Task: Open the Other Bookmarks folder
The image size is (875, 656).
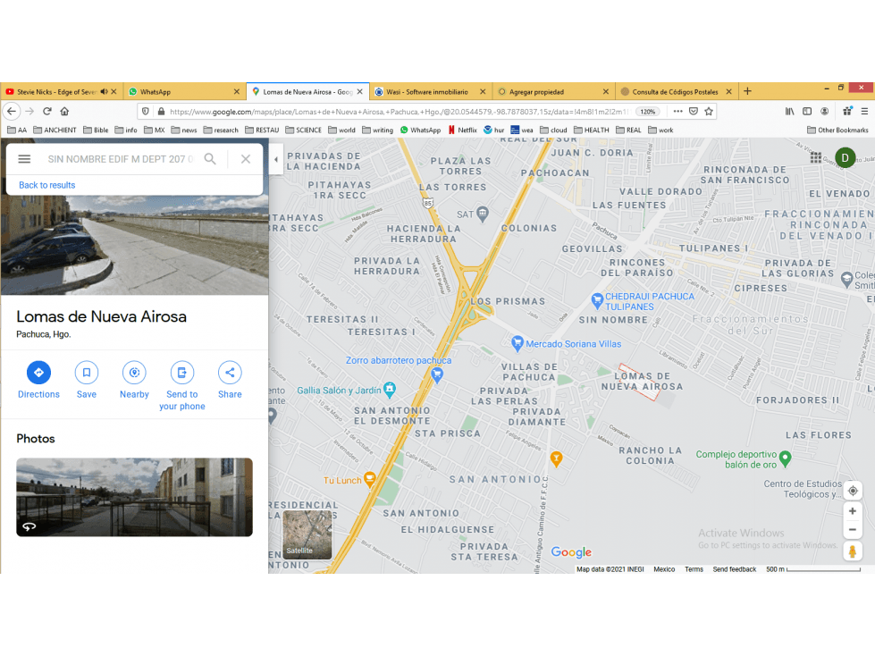Action: [837, 130]
